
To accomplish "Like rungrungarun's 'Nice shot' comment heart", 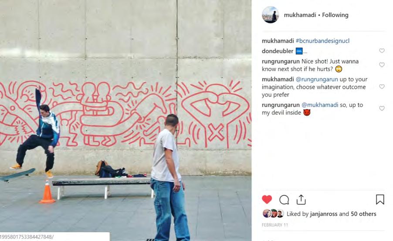I will tap(382, 65).
